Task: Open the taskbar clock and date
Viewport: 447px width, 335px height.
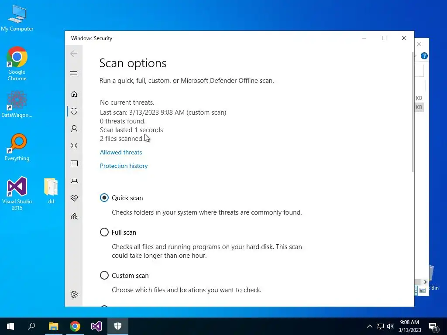Action: pos(409,326)
